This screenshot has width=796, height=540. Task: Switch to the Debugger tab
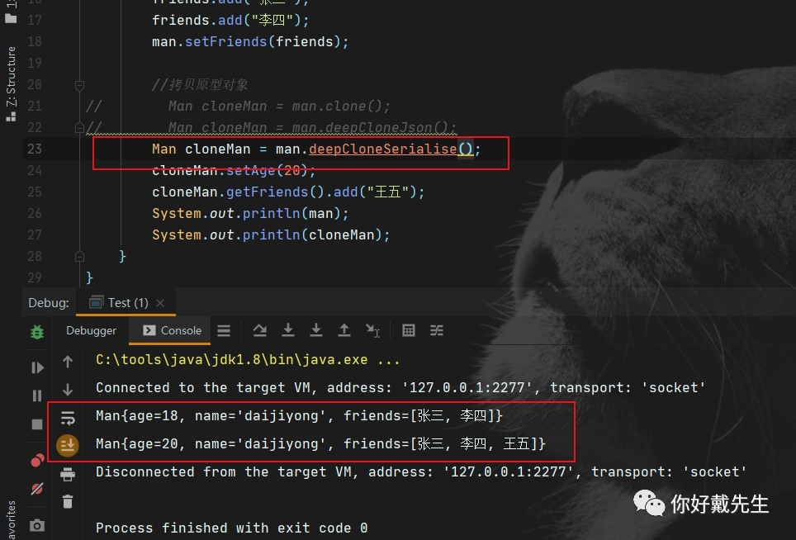point(91,330)
